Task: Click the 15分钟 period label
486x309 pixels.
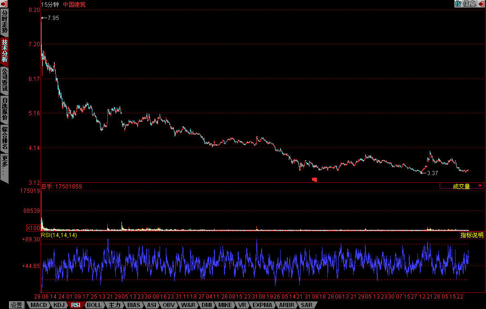Action: point(50,5)
